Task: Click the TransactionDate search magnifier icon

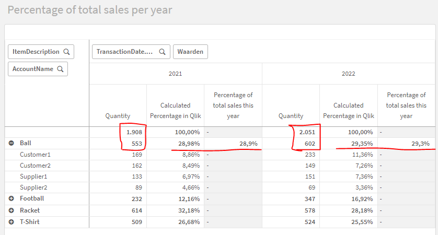Action: point(163,52)
